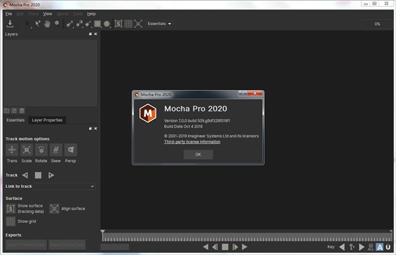Toggle Rotate track motion option
Screen dimensions: 396x255
click(x=41, y=150)
